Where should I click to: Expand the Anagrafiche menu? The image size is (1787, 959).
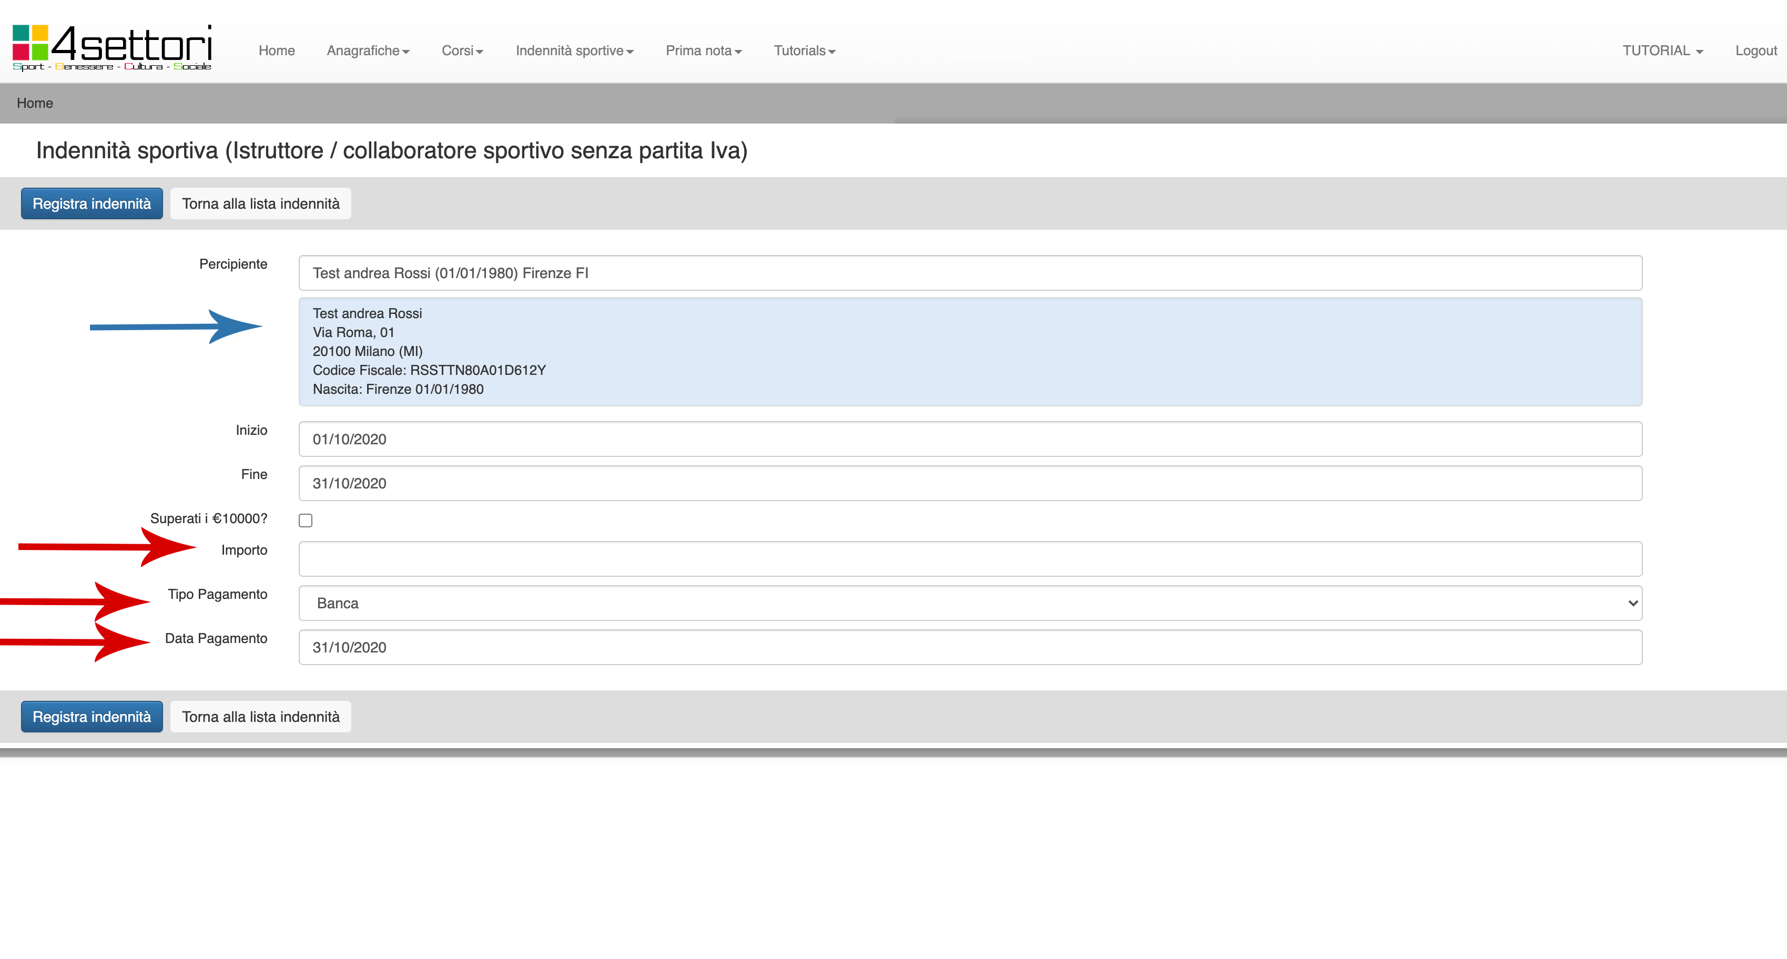coord(368,50)
